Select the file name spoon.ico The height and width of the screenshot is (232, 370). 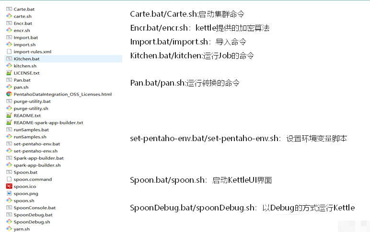pos(25,186)
